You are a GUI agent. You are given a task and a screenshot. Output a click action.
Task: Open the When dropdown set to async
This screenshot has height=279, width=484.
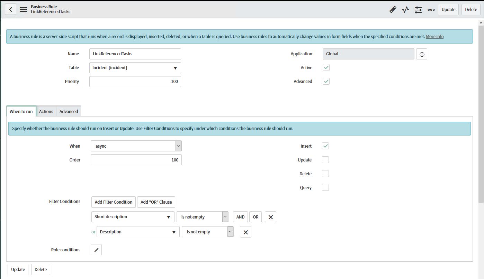click(136, 146)
